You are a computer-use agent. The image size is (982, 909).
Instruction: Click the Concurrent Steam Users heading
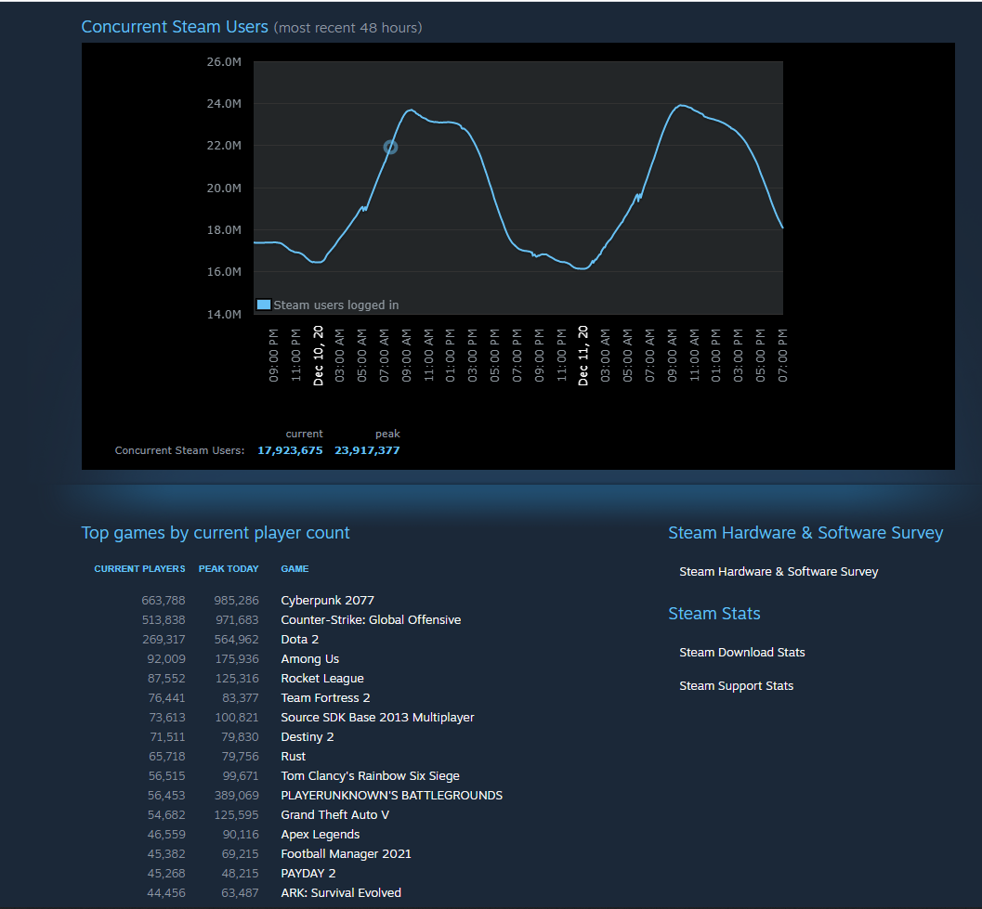click(x=175, y=27)
